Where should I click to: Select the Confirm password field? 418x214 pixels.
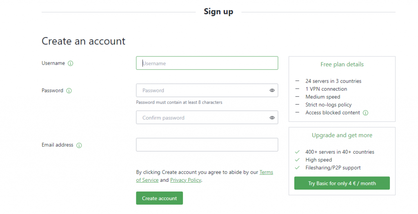207,117
